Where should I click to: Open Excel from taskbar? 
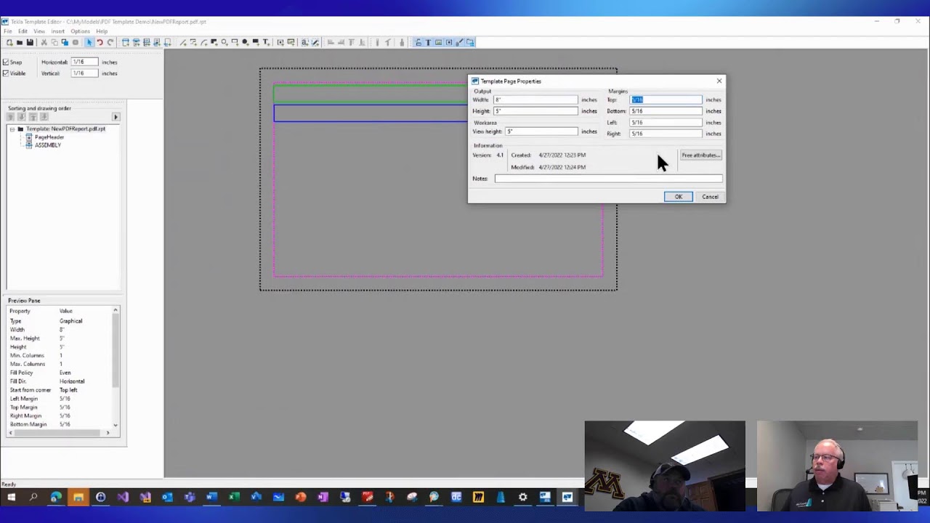234,498
